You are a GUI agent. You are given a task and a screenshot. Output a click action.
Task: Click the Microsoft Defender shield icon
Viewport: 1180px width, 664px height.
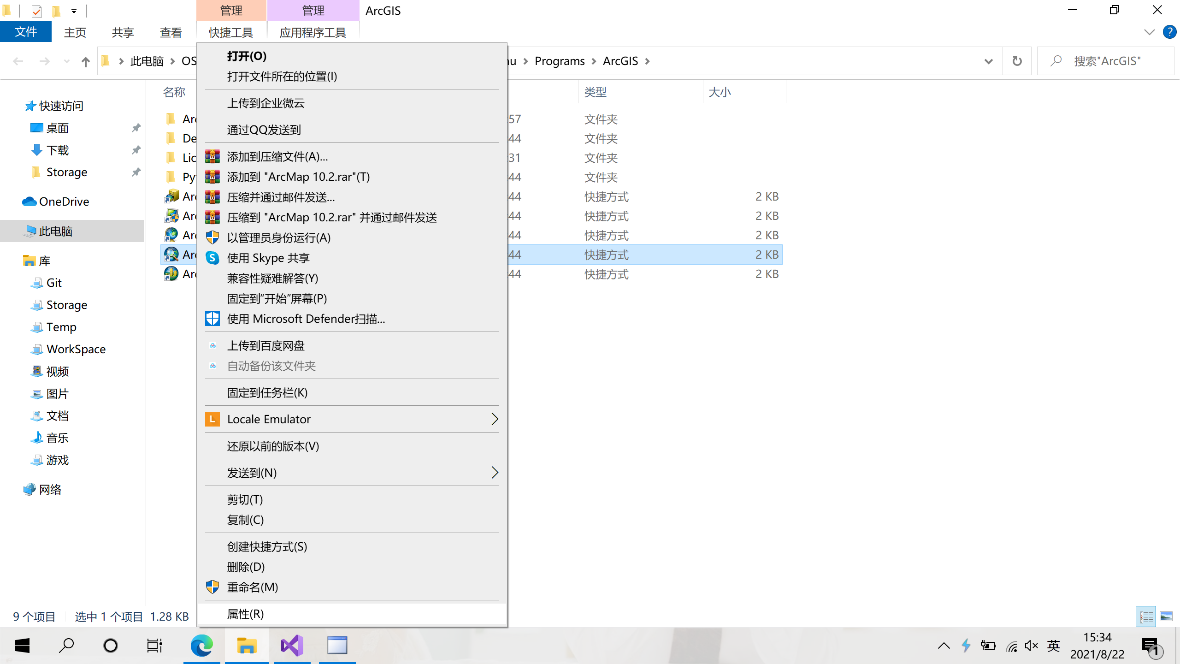212,319
